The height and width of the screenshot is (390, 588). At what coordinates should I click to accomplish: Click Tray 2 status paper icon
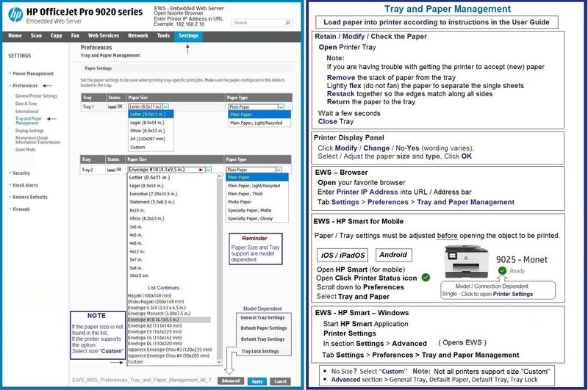coord(111,170)
